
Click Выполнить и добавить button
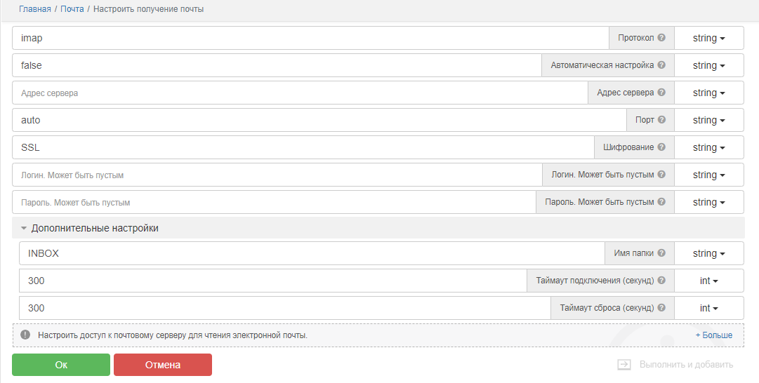tap(675, 365)
